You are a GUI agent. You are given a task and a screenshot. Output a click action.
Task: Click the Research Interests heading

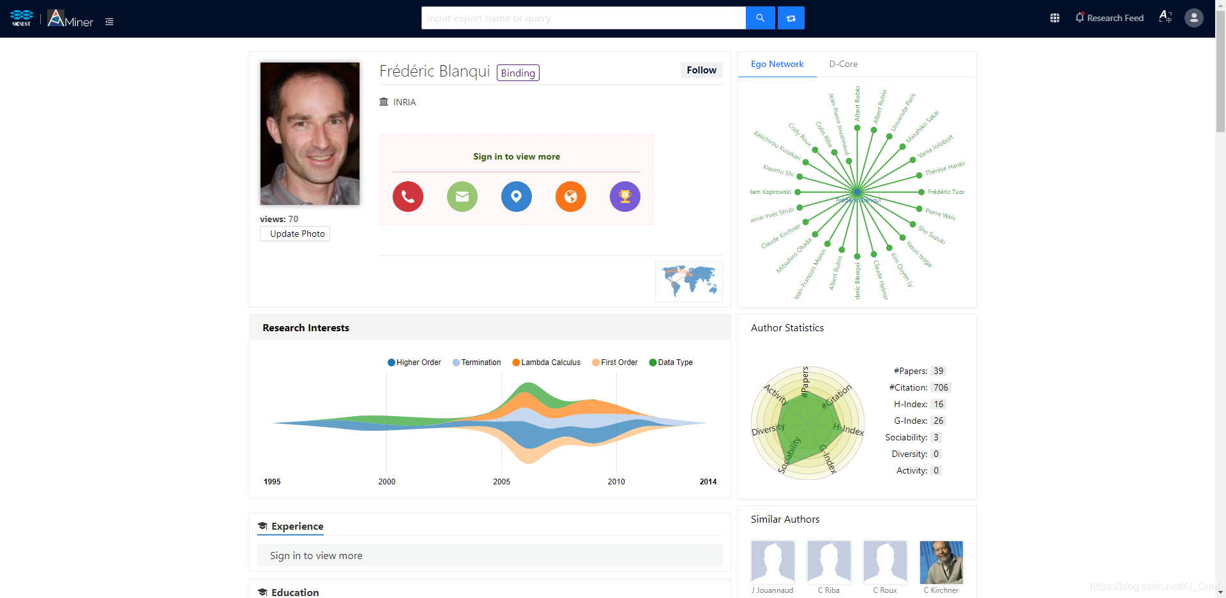[x=306, y=328]
